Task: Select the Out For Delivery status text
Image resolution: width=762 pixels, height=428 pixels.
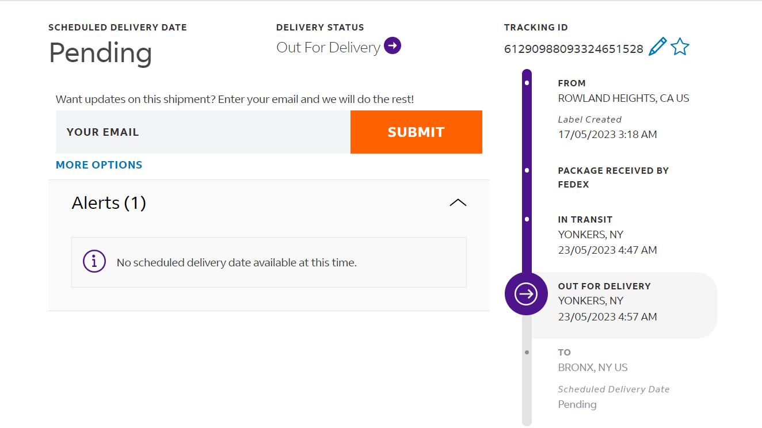Action: click(x=328, y=48)
